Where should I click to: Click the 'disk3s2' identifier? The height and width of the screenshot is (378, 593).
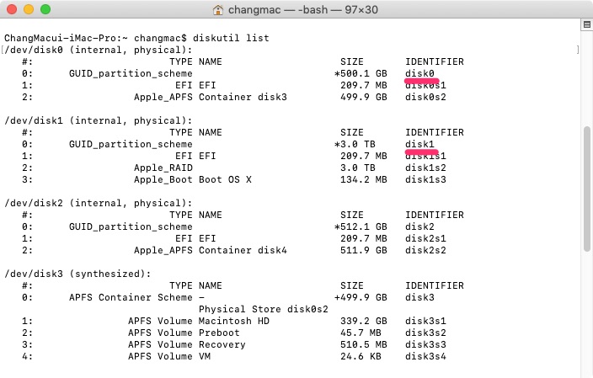click(425, 333)
